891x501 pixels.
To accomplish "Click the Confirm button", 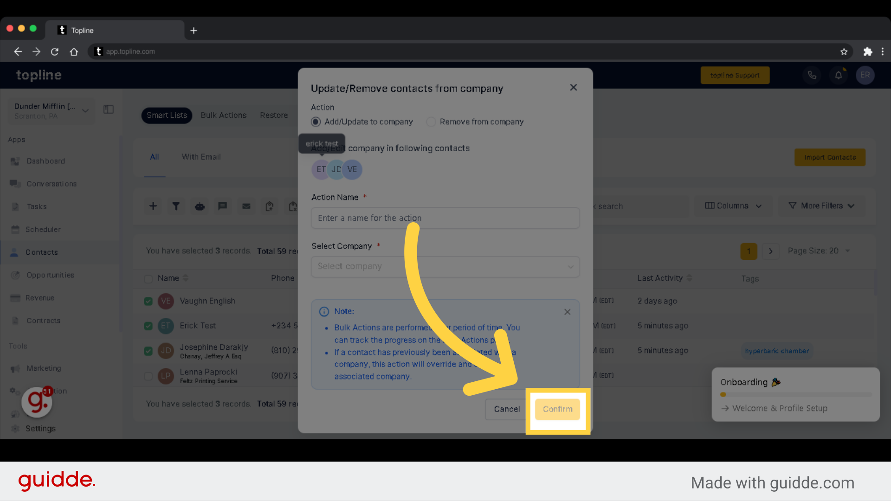I will 557,409.
